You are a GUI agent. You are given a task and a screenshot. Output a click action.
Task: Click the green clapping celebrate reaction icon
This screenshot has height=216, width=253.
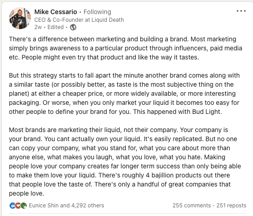point(24,206)
